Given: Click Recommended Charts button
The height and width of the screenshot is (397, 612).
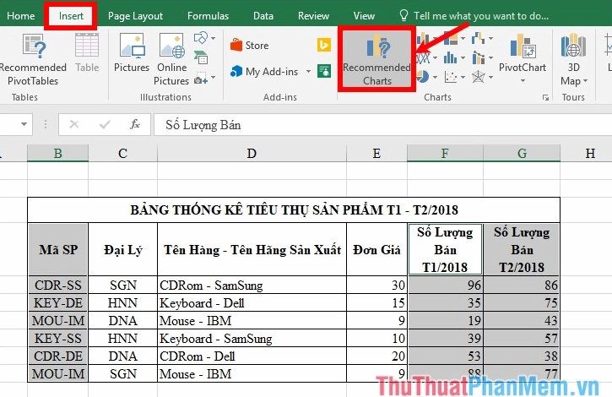Looking at the screenshot, I should pos(376,59).
